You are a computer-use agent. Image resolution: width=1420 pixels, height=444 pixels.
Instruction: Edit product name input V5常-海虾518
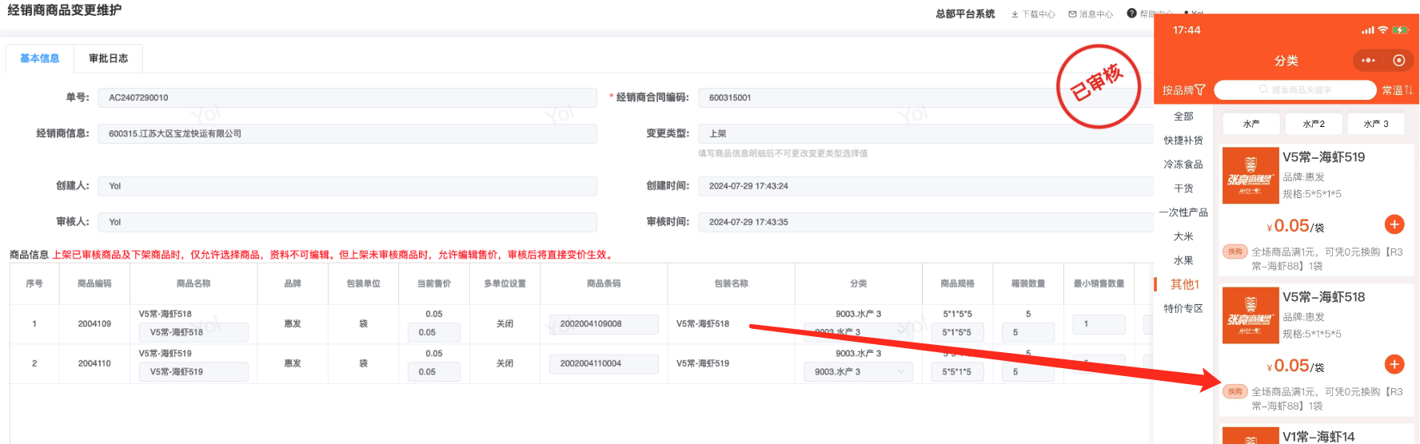(193, 332)
